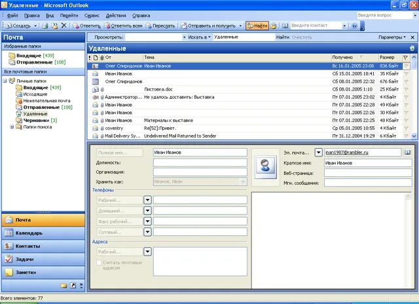
Task: Click the folder list icon at the bottom of the navigation pane
Action: 64,286
